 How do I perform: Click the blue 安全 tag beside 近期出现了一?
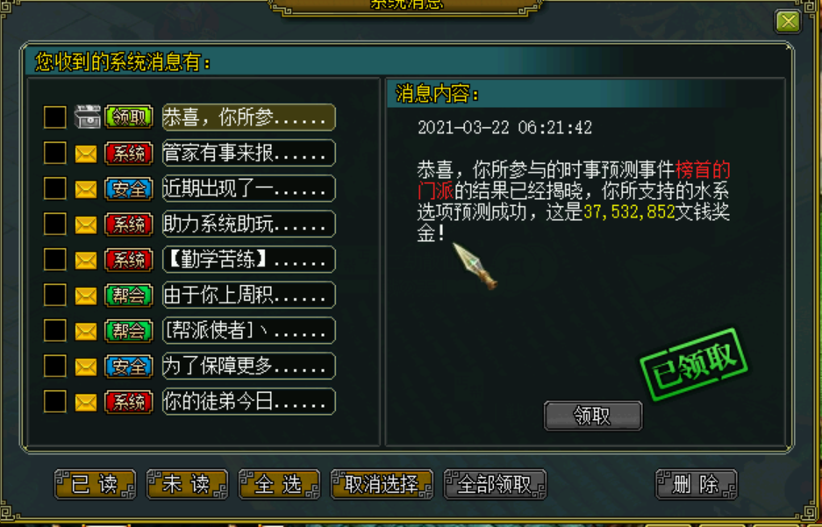(x=129, y=189)
